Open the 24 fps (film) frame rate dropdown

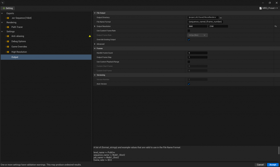pos(197,35)
